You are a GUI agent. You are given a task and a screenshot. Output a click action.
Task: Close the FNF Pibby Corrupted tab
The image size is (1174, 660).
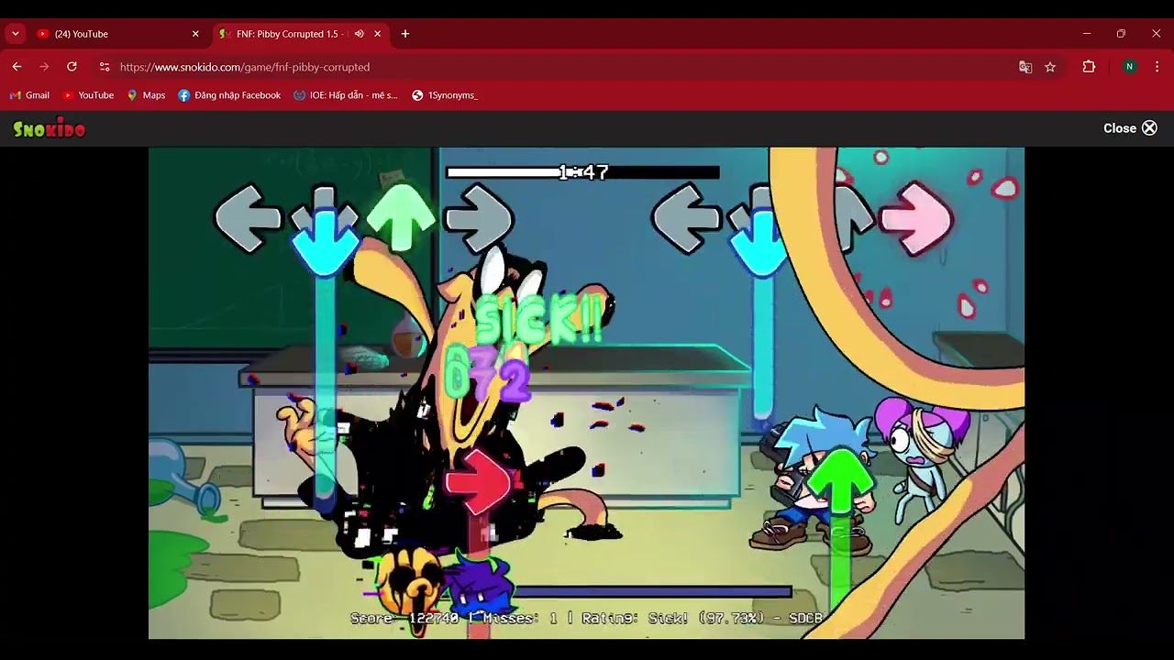377,34
